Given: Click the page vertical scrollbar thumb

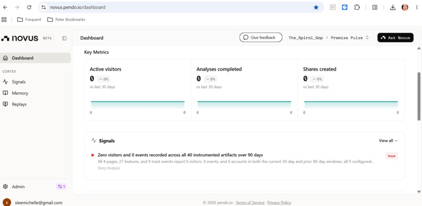Looking at the screenshot, I should coord(419,96).
